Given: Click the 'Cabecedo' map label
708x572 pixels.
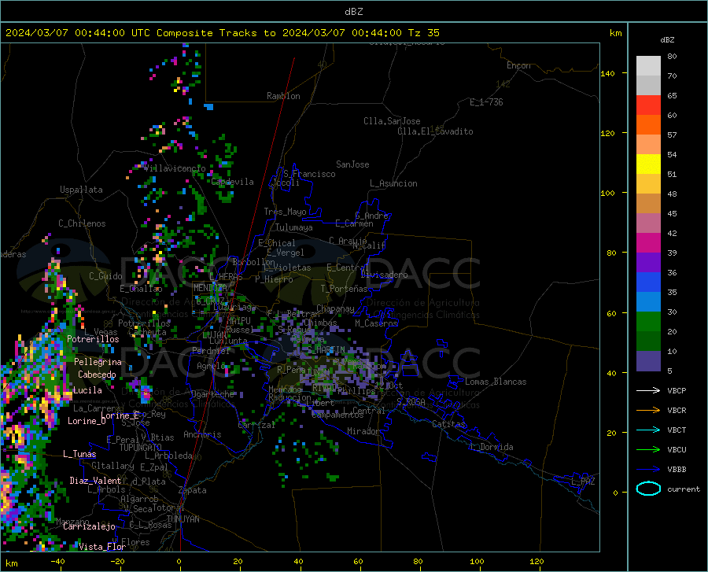Looking at the screenshot, I should pyautogui.click(x=97, y=375).
